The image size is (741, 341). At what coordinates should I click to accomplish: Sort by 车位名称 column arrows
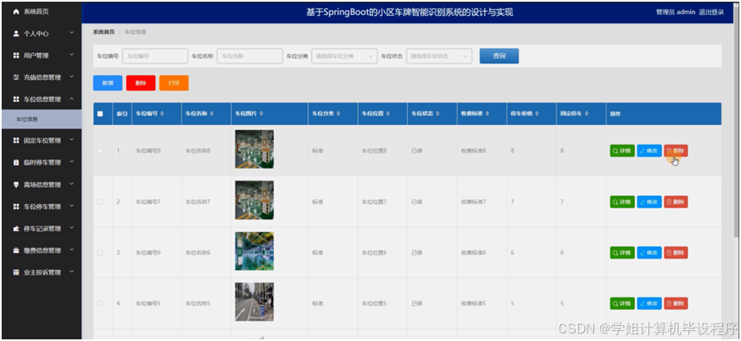[212, 114]
